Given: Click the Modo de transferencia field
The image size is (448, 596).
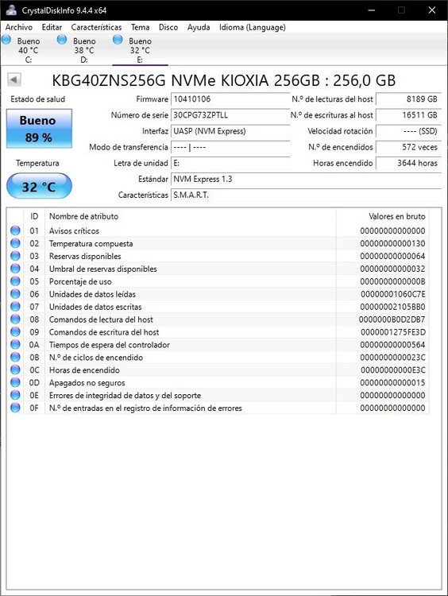Looking at the screenshot, I should [230, 147].
